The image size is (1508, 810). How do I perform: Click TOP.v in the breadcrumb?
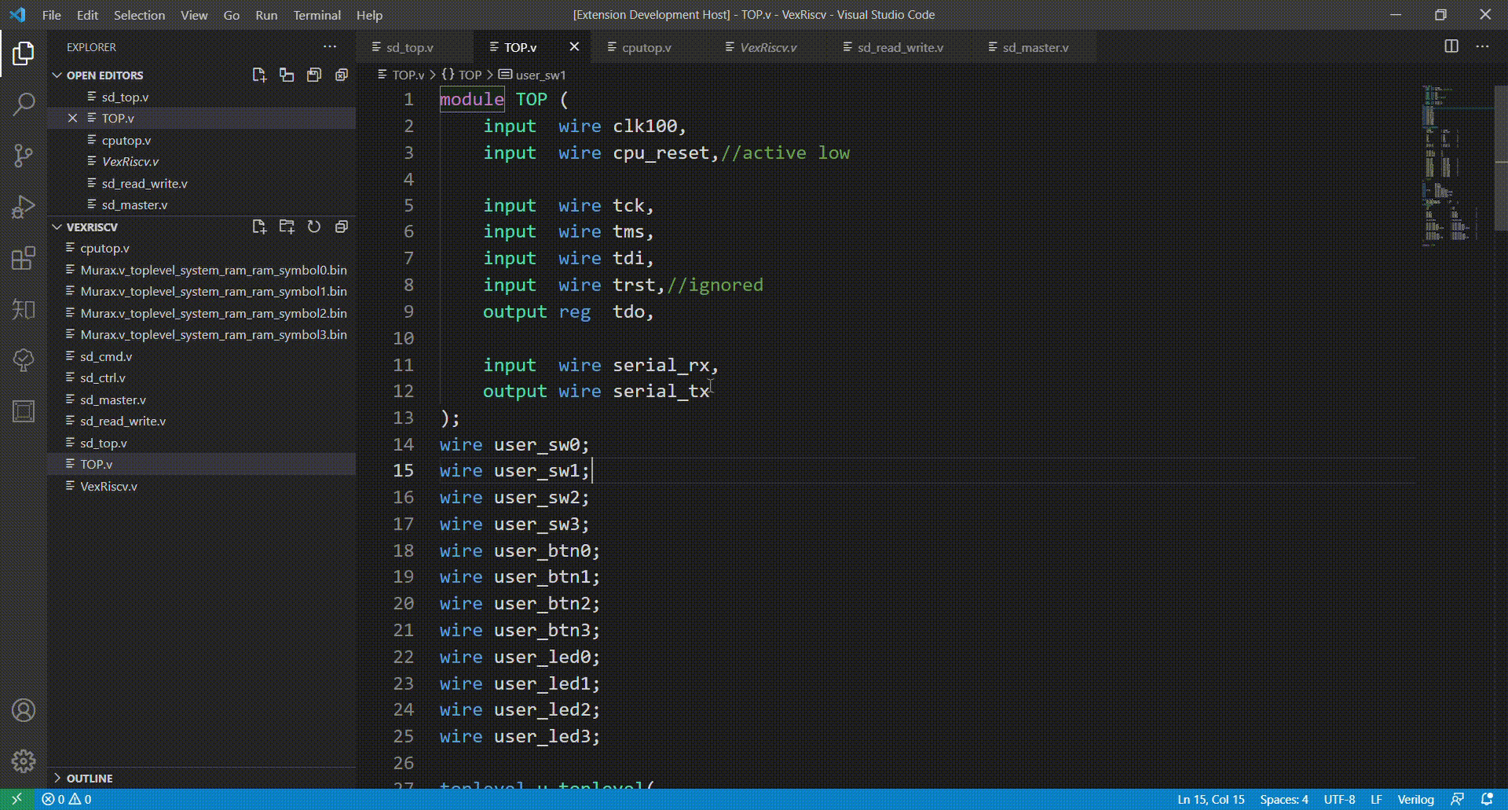point(408,75)
